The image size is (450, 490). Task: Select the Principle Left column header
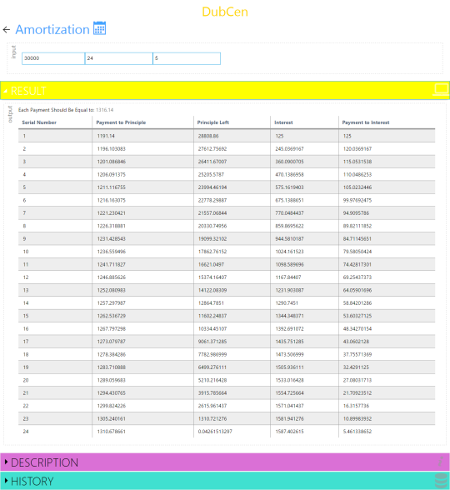213,122
